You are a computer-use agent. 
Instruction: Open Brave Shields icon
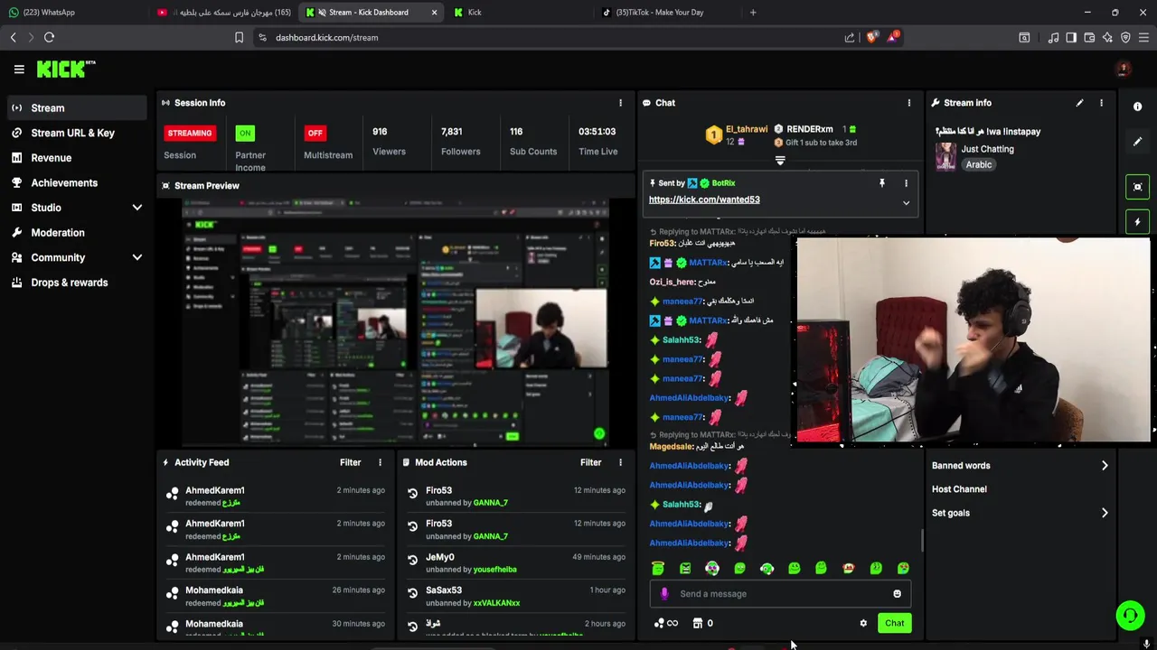tap(871, 37)
